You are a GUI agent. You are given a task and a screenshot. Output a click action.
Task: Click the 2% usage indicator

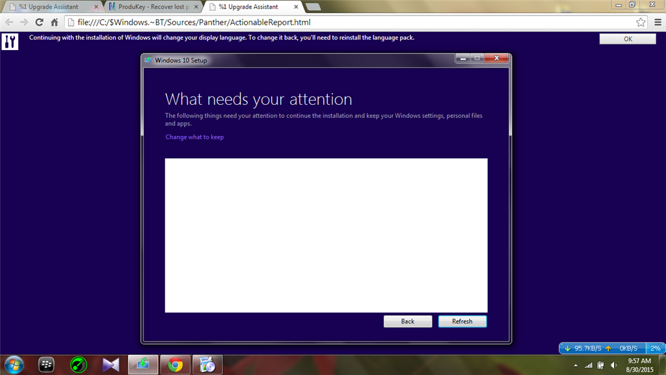tap(656, 348)
